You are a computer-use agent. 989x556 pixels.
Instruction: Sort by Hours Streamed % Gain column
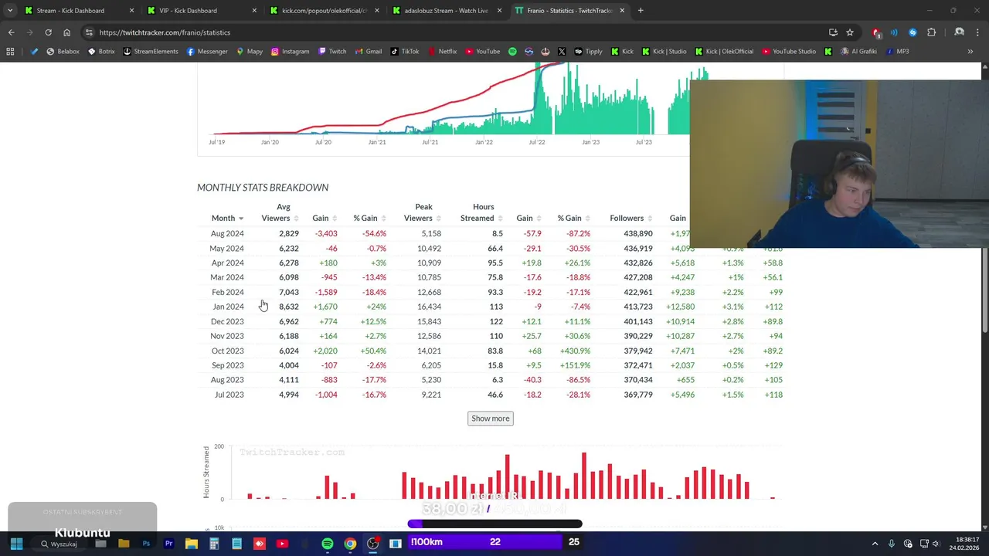573,219
